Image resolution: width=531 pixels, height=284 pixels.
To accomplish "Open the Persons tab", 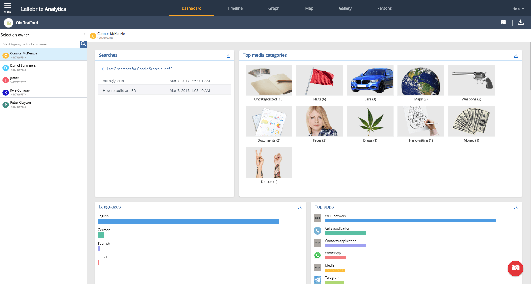I will [x=384, y=8].
